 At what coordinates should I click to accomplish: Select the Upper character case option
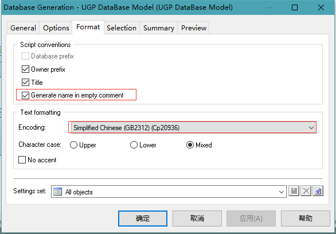73,145
